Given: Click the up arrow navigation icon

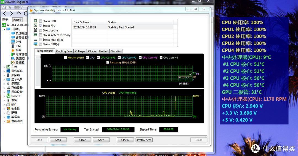Looking at the screenshot, I should coord(19,13).
